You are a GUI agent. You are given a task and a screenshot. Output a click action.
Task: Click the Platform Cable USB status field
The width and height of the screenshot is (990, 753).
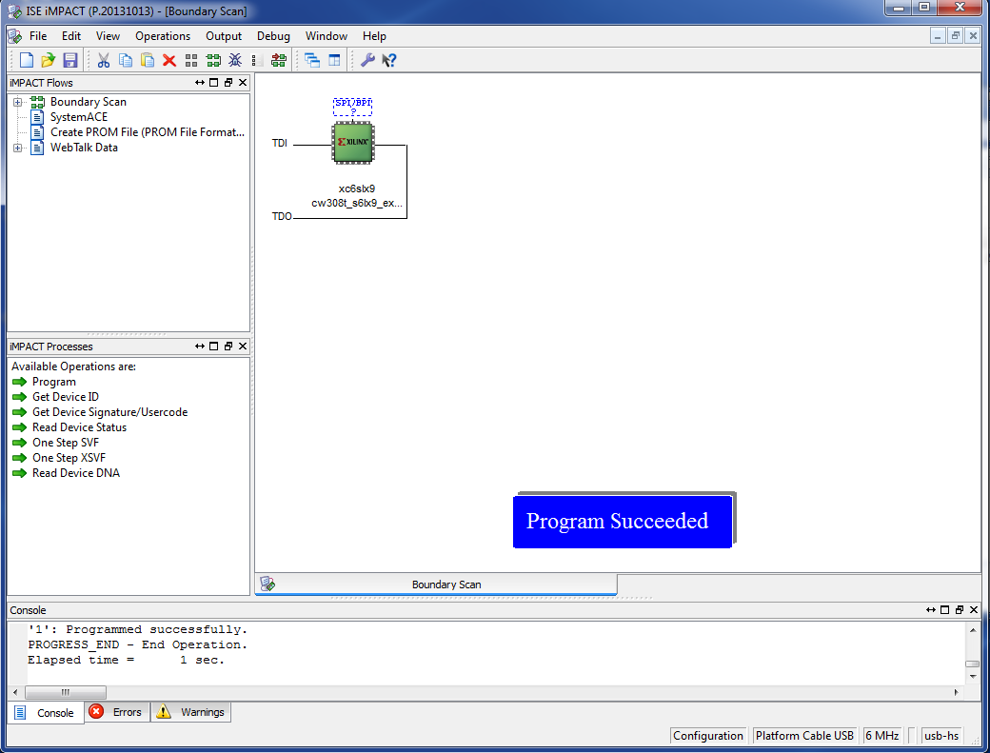(x=804, y=735)
